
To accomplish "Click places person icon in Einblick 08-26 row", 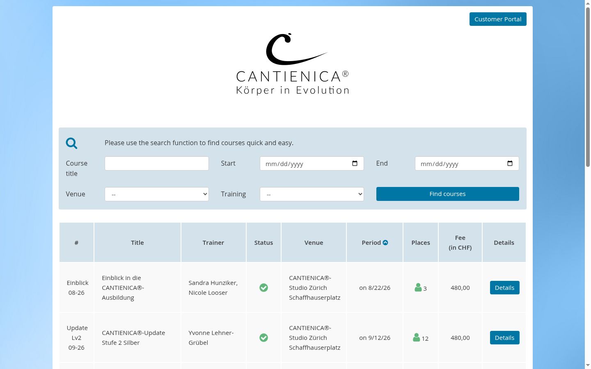I will pos(418,287).
